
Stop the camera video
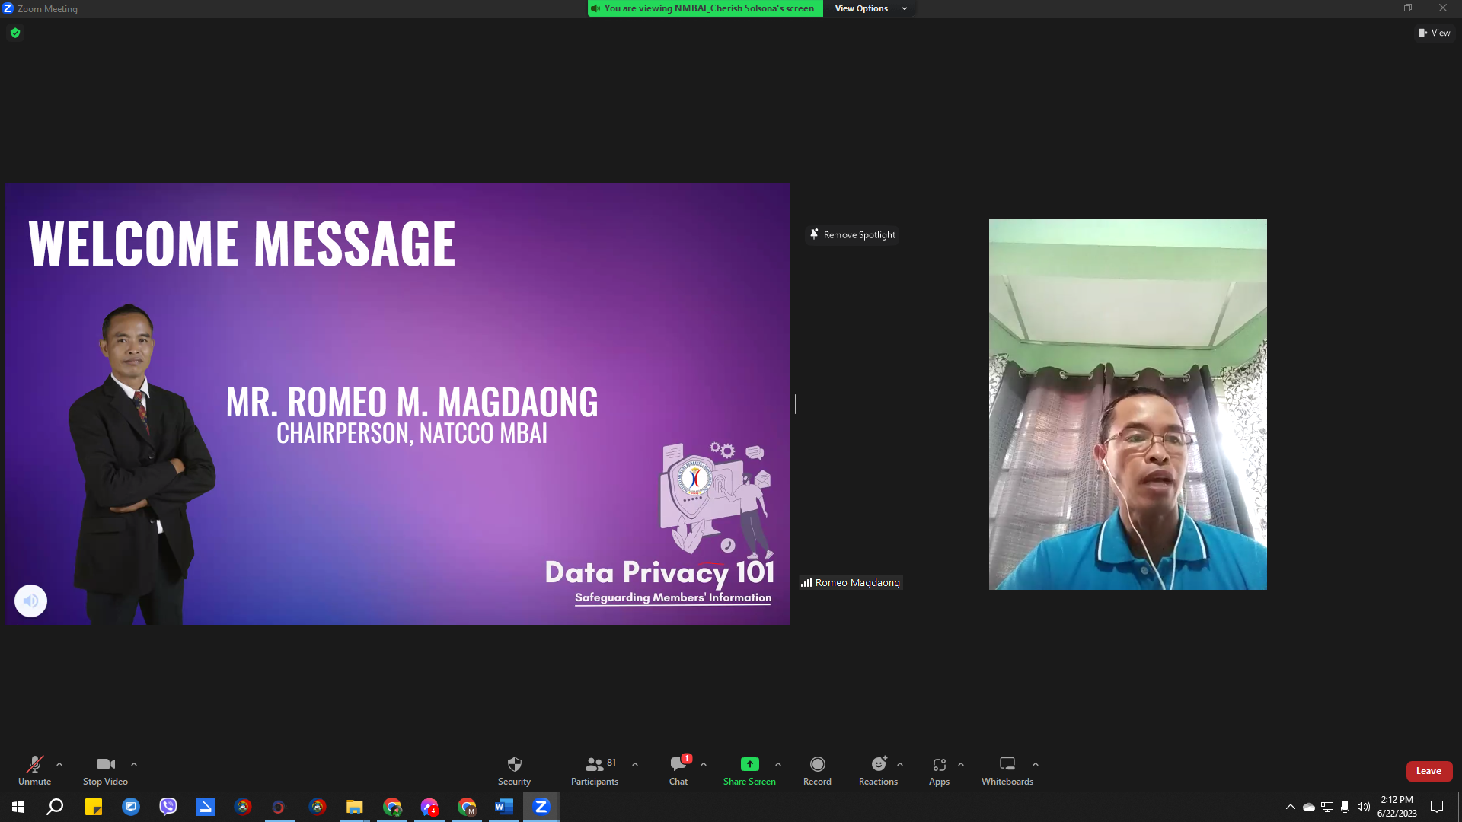coord(105,770)
